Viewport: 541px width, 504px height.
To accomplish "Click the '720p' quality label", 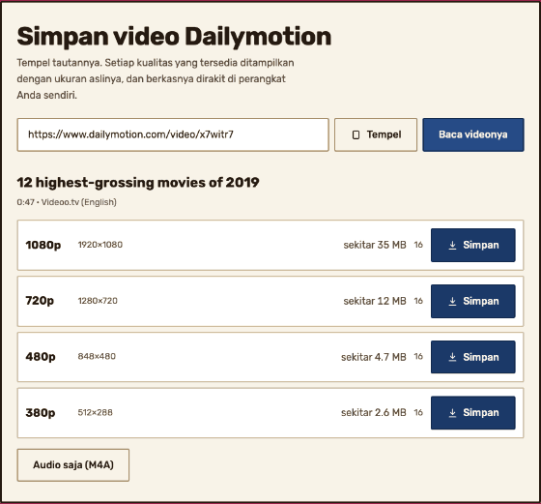I will [40, 301].
